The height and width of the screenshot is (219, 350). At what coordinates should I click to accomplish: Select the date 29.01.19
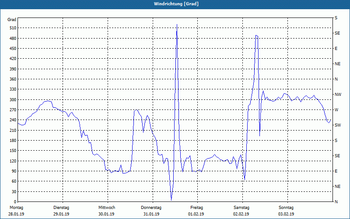click(61, 214)
